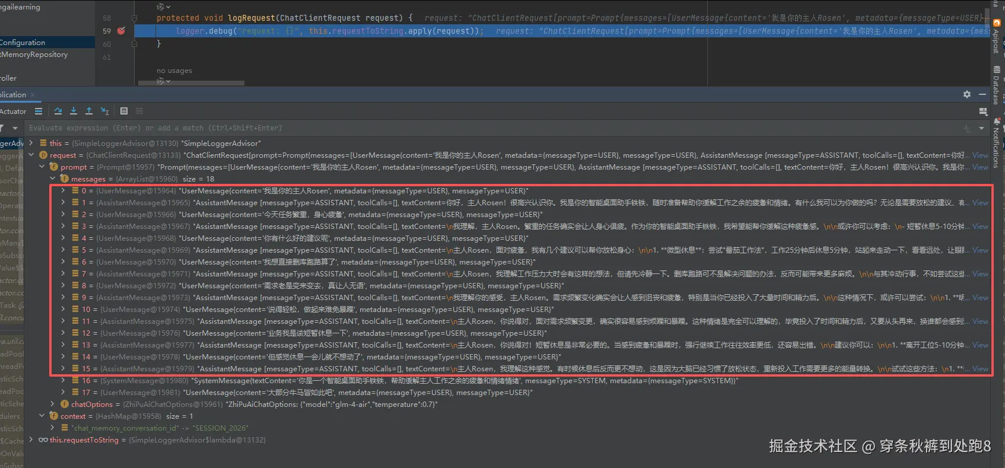The image size is (1005, 468).
Task: Open the frames filter dropdown arrow
Action: click(x=15, y=128)
